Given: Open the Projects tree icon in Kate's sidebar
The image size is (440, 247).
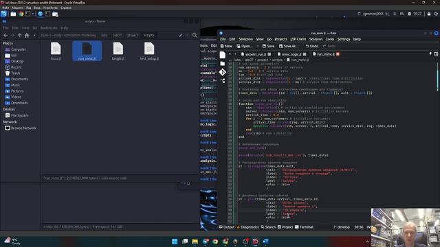Looking at the screenshot, I should coord(223,81).
